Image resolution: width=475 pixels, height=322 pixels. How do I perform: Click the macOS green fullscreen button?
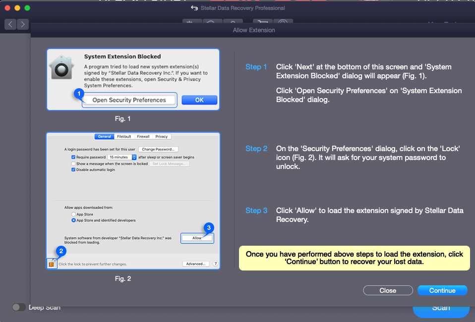[27, 8]
